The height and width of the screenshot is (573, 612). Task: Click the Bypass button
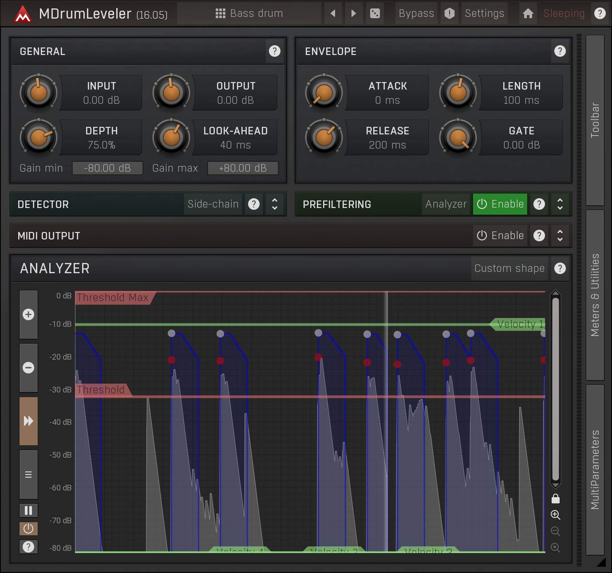click(416, 13)
